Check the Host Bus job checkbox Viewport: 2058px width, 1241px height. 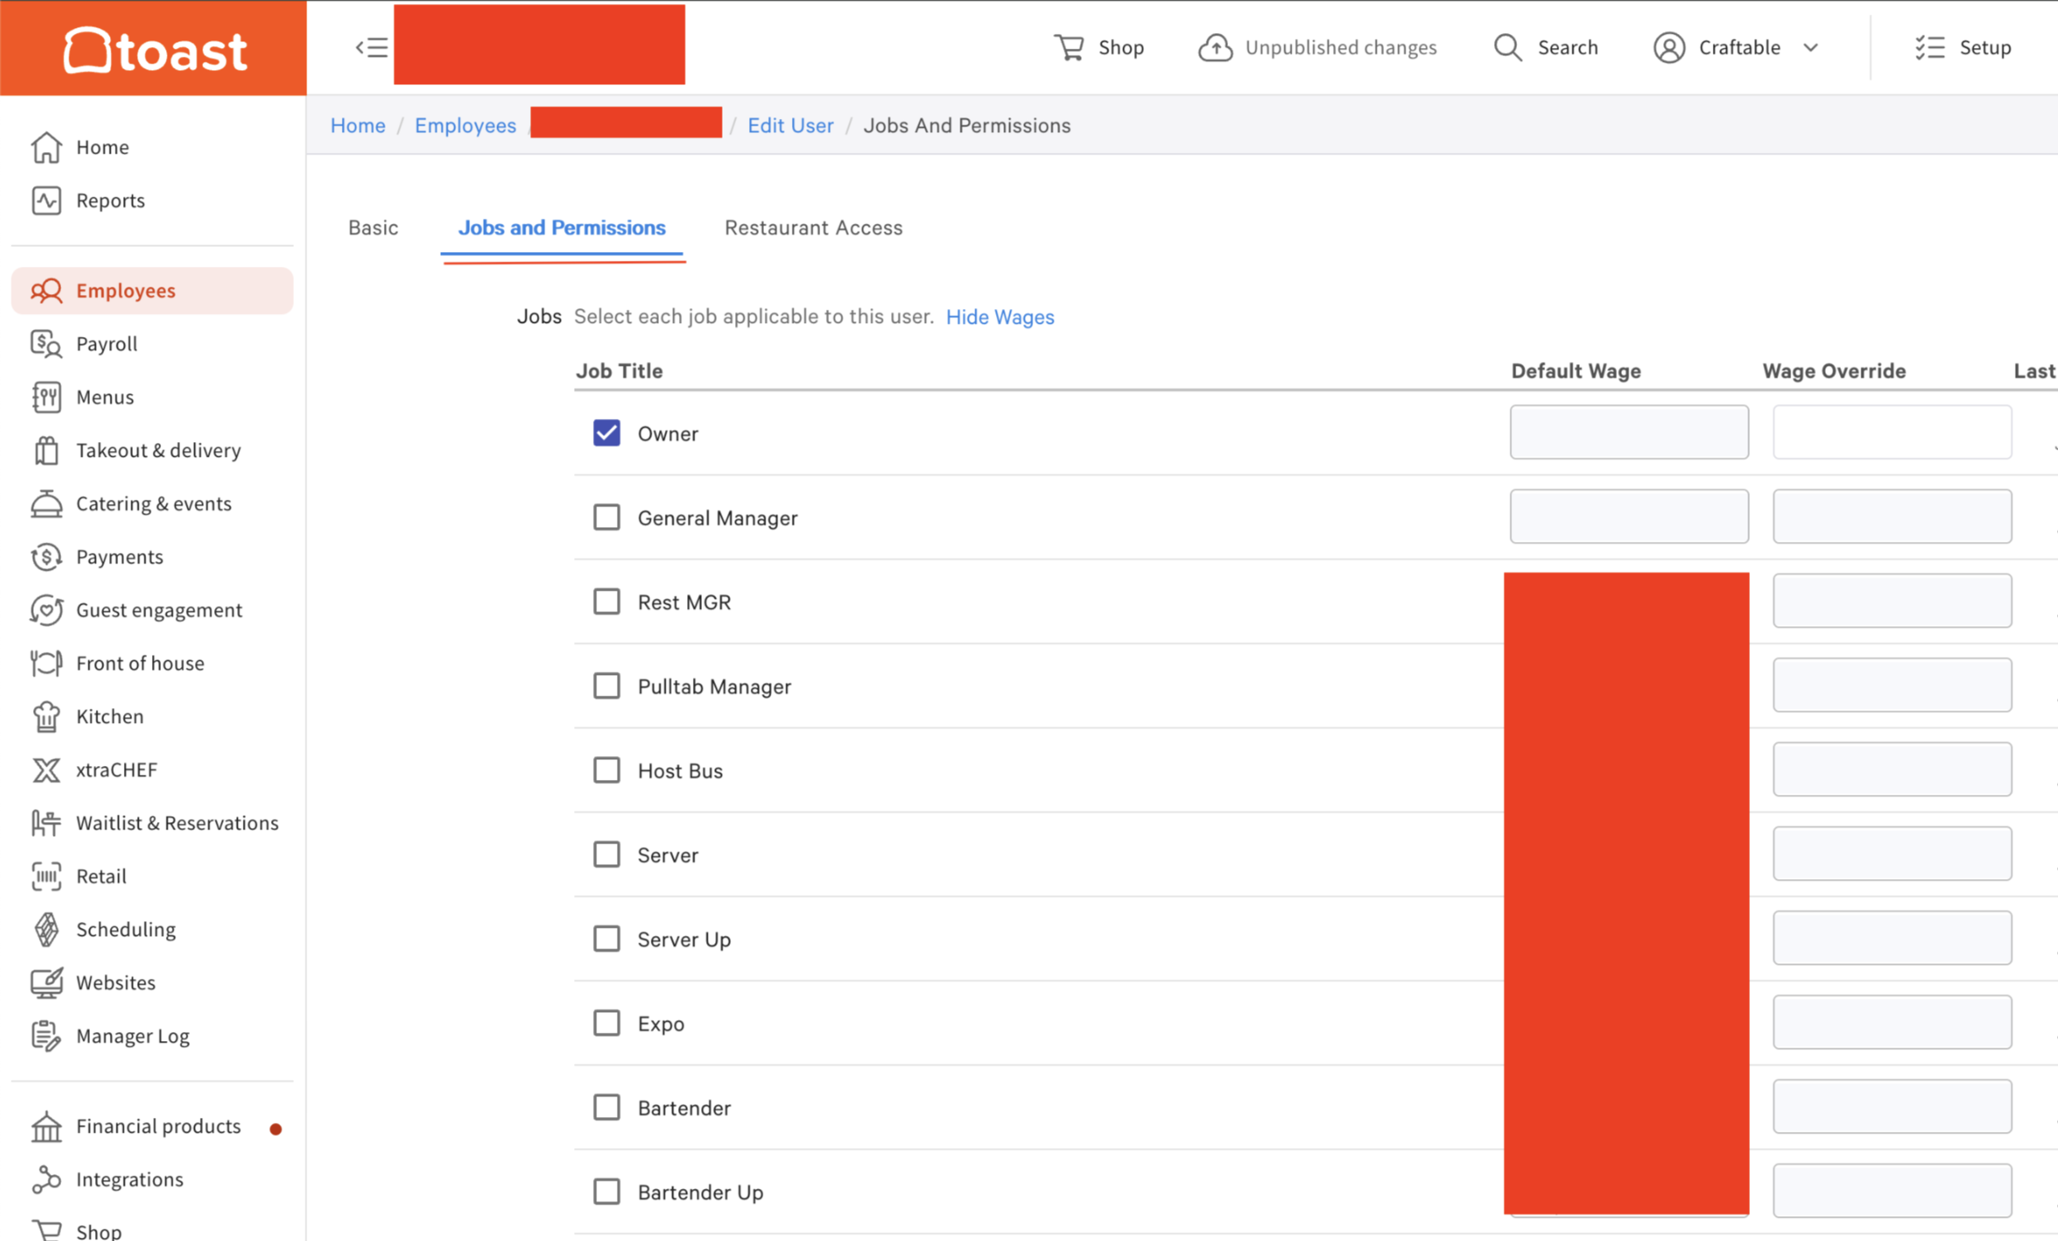point(606,771)
